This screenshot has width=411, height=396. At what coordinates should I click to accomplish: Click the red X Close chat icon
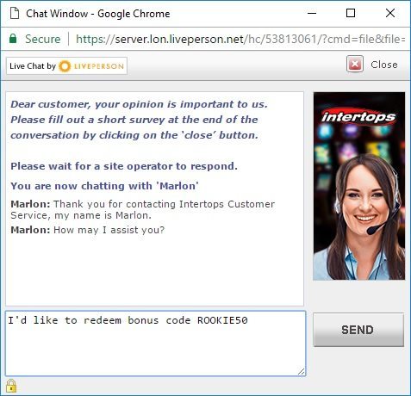click(x=355, y=64)
